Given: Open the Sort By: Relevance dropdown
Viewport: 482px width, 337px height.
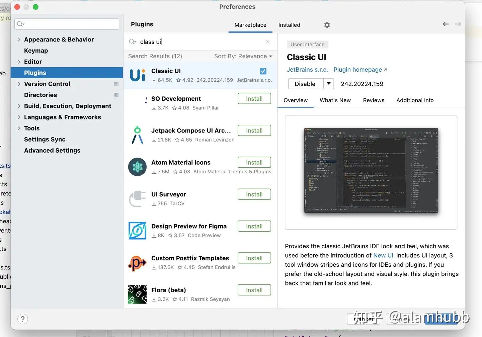Looking at the screenshot, I should 243,56.
